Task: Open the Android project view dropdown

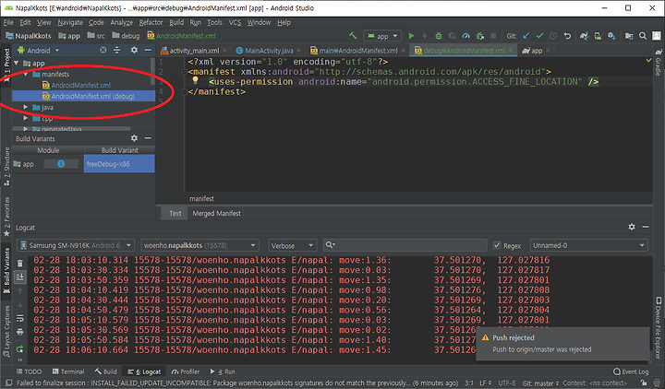Action: pos(38,51)
